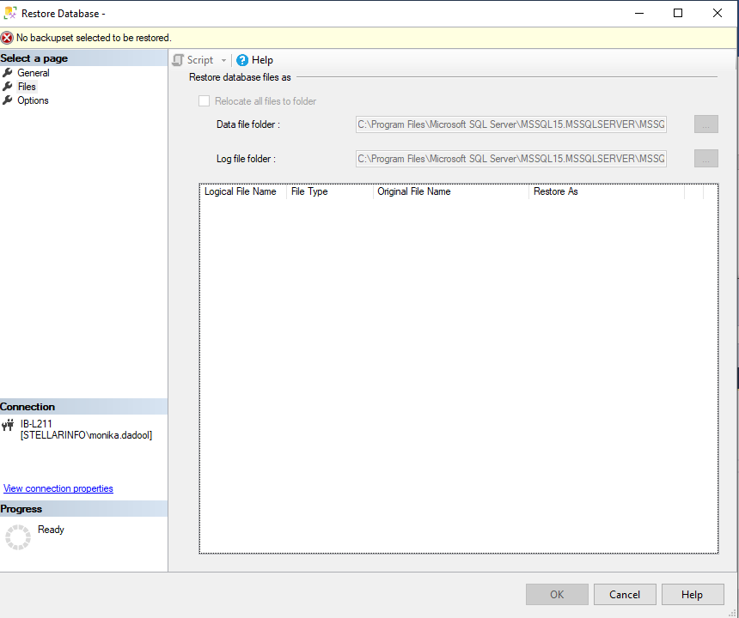Click the Original File Name column header
This screenshot has width=739, height=618.
(451, 191)
